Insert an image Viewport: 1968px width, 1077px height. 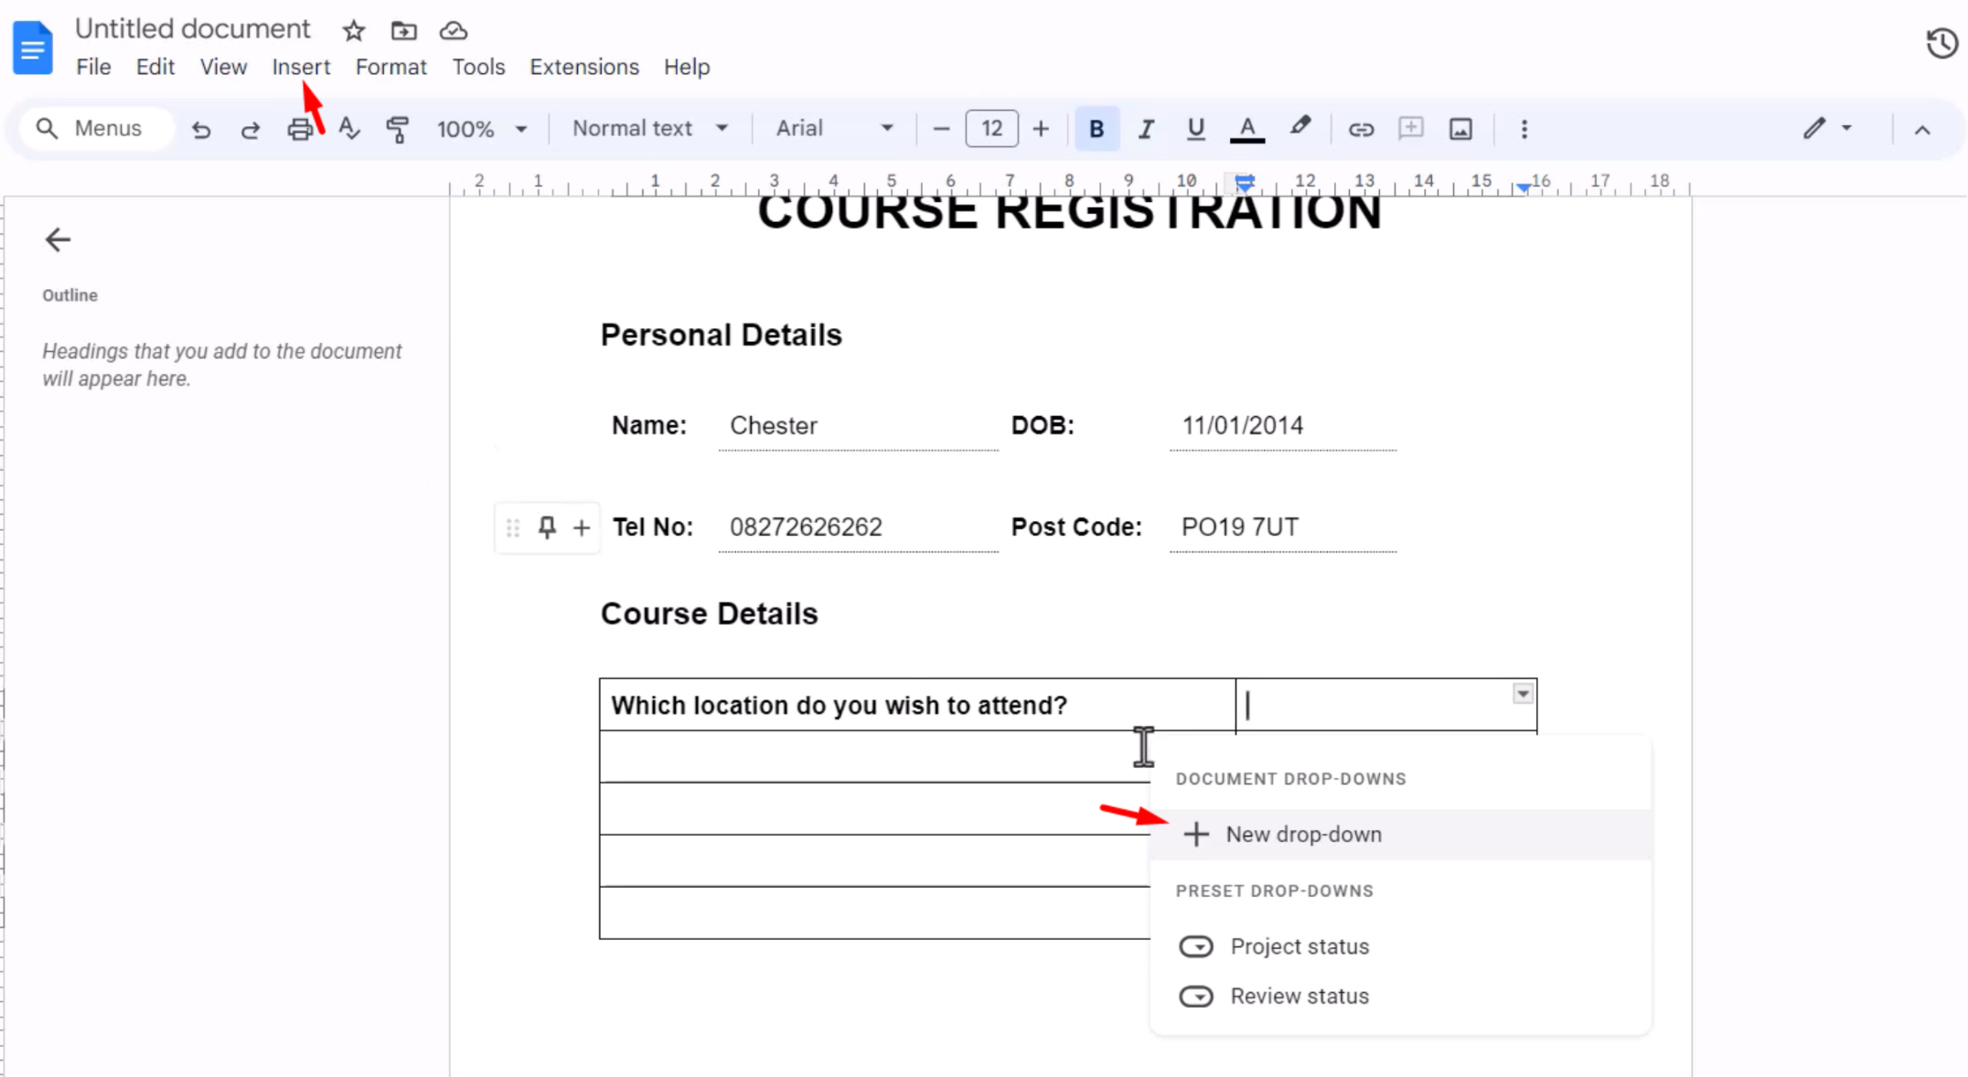coord(1460,129)
